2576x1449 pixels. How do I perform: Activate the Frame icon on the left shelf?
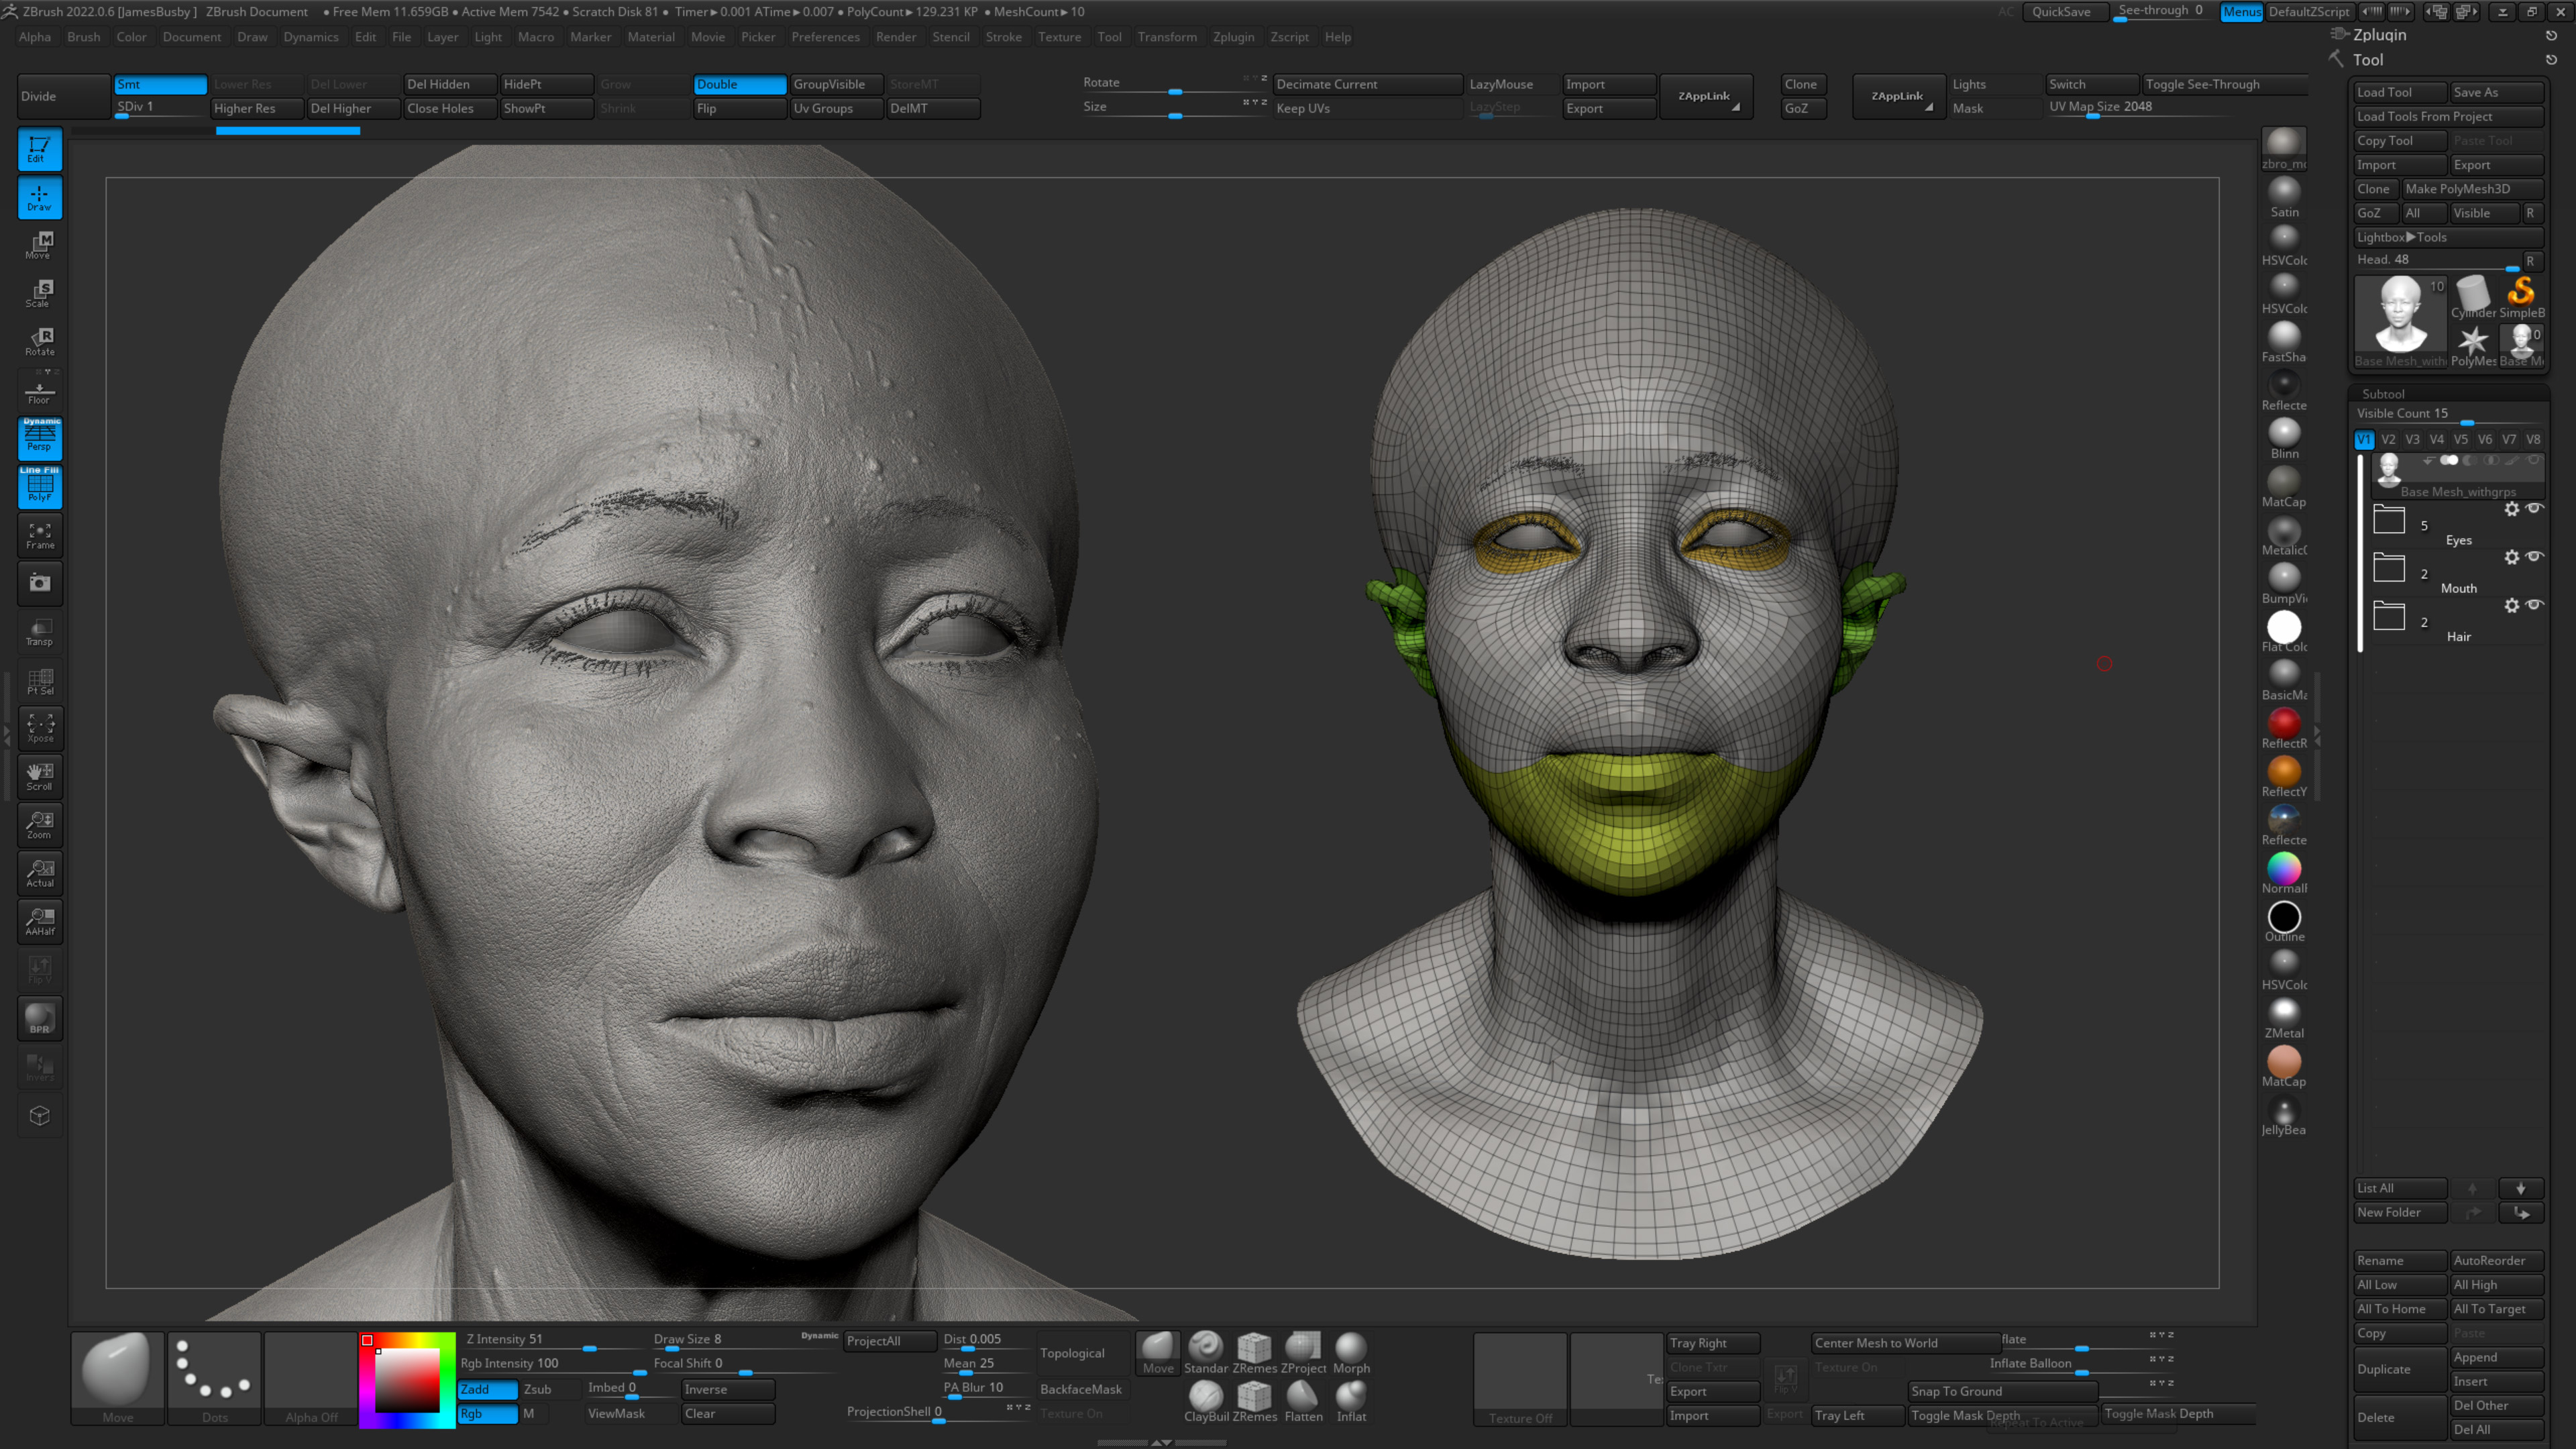point(40,535)
